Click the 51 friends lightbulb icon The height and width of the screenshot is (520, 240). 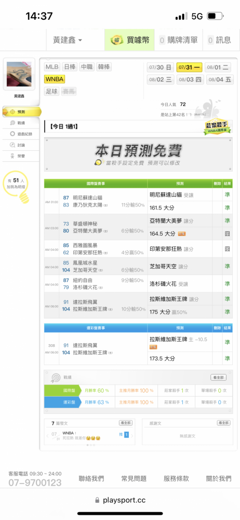(16, 186)
